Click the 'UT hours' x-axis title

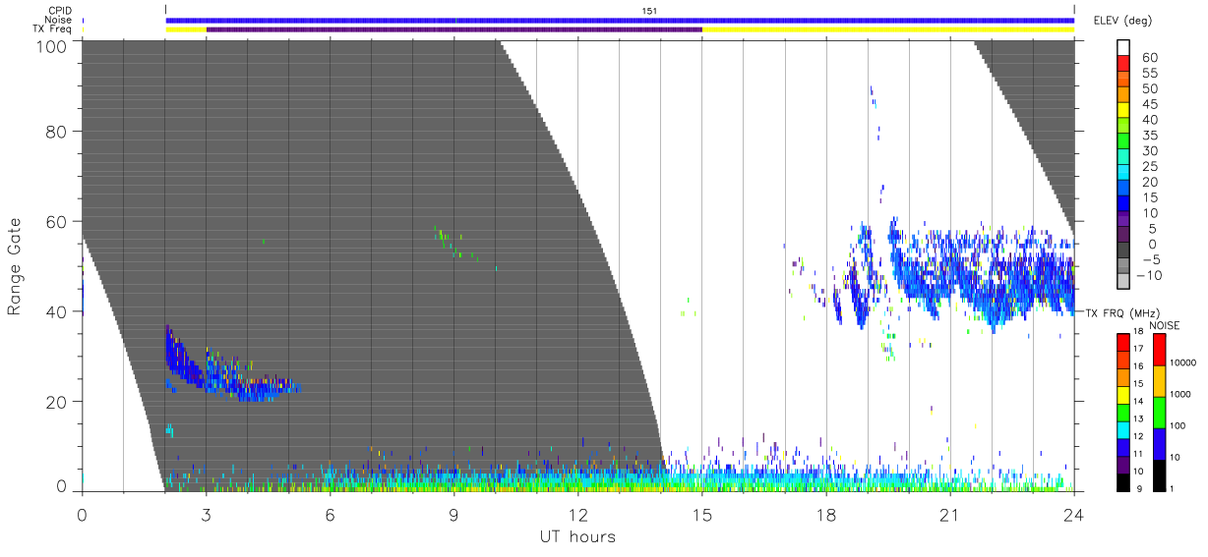[x=576, y=536]
